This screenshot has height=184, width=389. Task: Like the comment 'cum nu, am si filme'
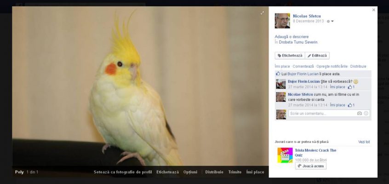[338, 105]
